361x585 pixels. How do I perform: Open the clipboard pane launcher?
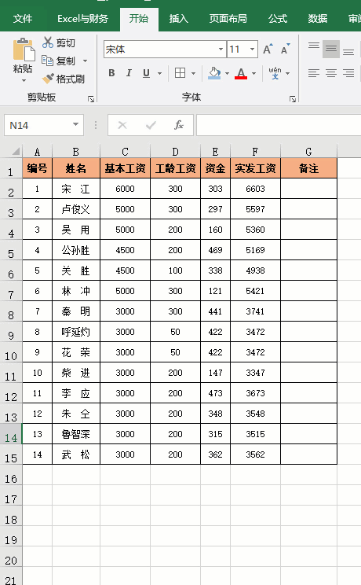91,99
